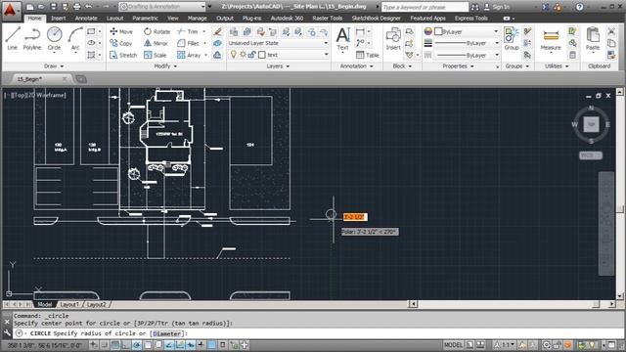This screenshot has height=352, width=626.
Task: Expand the Draw panel arrow
Action: point(62,66)
